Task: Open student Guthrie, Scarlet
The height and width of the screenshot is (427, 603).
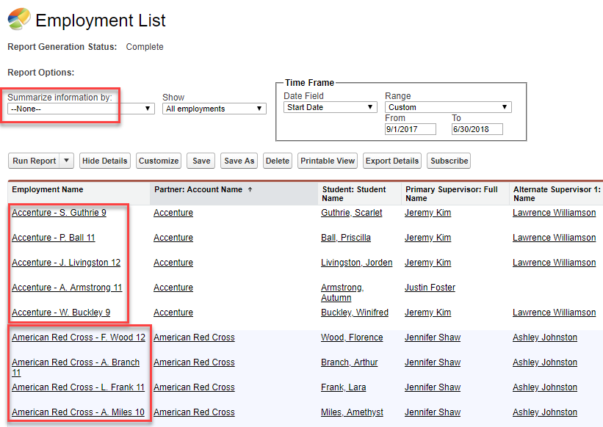Action: pyautogui.click(x=352, y=212)
